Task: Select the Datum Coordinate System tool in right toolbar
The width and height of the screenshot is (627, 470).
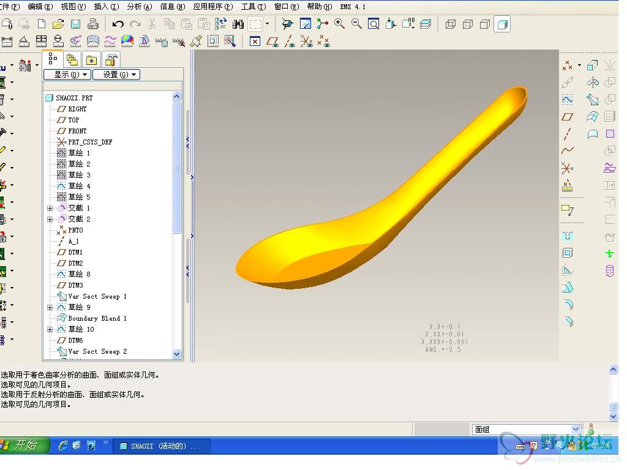Action: 567,168
